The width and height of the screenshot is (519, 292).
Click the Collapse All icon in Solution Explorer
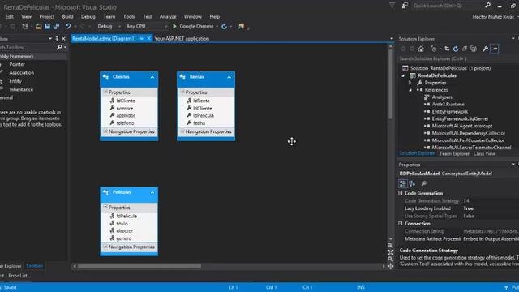(x=465, y=49)
